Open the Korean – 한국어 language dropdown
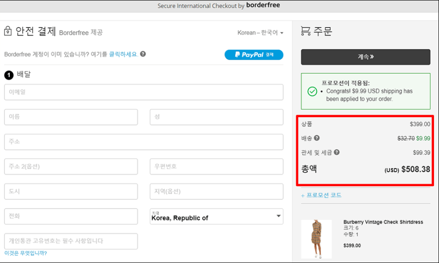This screenshot has width=439, height=263. tap(260, 33)
